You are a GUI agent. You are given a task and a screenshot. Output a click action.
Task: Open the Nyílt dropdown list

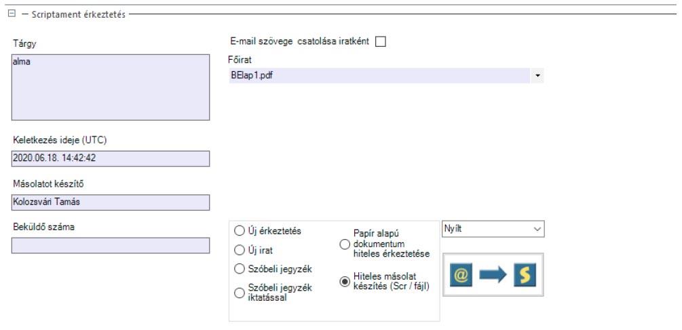point(539,230)
